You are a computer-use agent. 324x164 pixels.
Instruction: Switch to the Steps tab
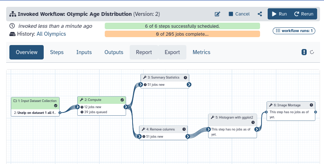pos(57,52)
